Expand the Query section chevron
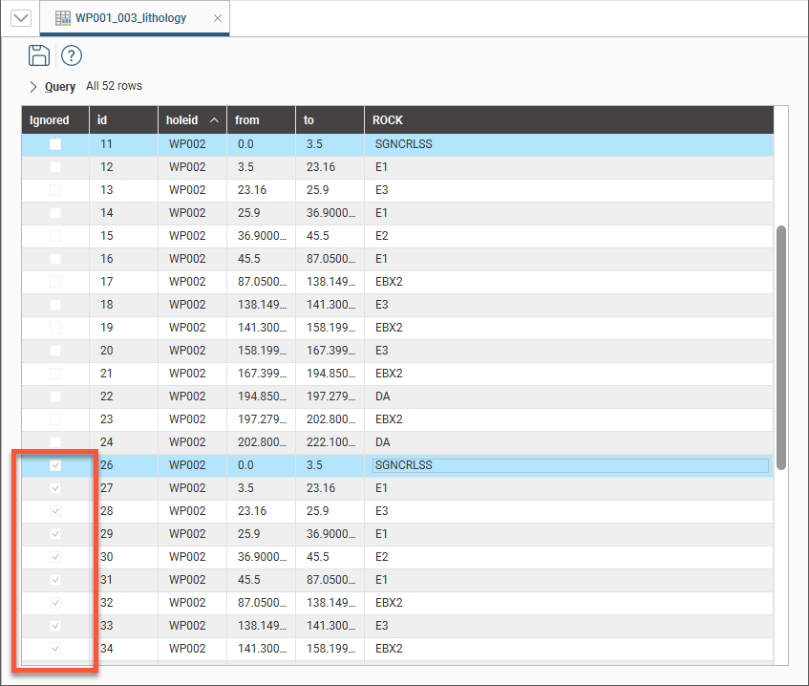 (33, 87)
